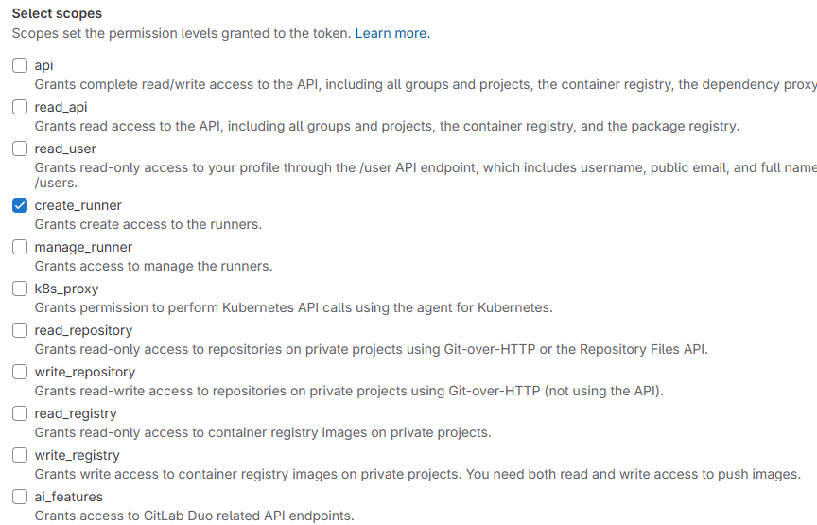Click the "write_registry" label text
This screenshot has height=525, width=817.
pyautogui.click(x=77, y=456)
